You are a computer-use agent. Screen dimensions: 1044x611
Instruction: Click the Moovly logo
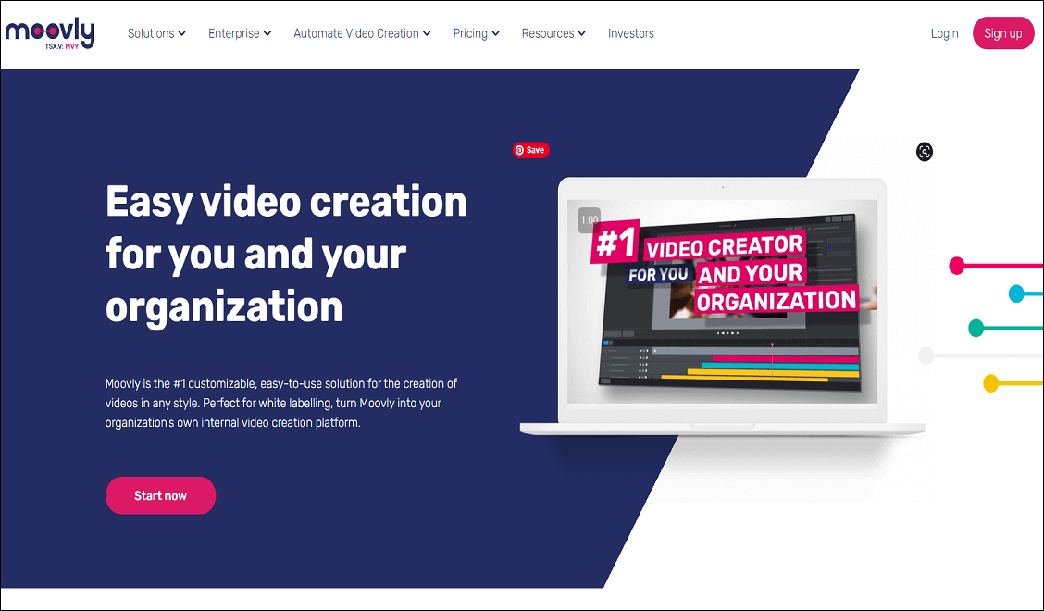click(50, 31)
